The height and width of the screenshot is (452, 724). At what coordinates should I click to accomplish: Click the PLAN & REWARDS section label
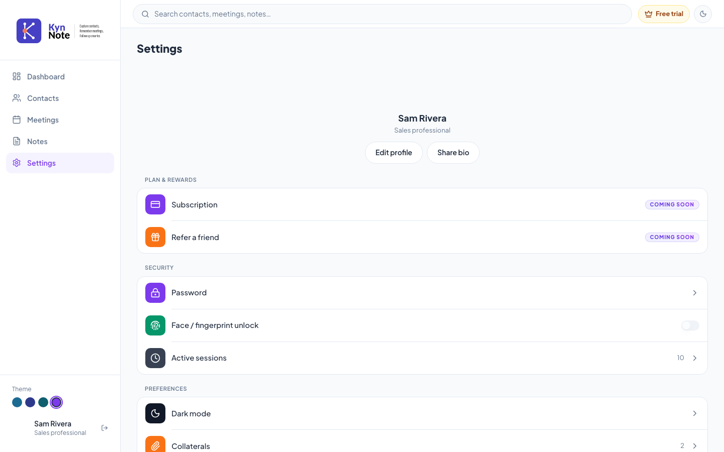(x=170, y=180)
